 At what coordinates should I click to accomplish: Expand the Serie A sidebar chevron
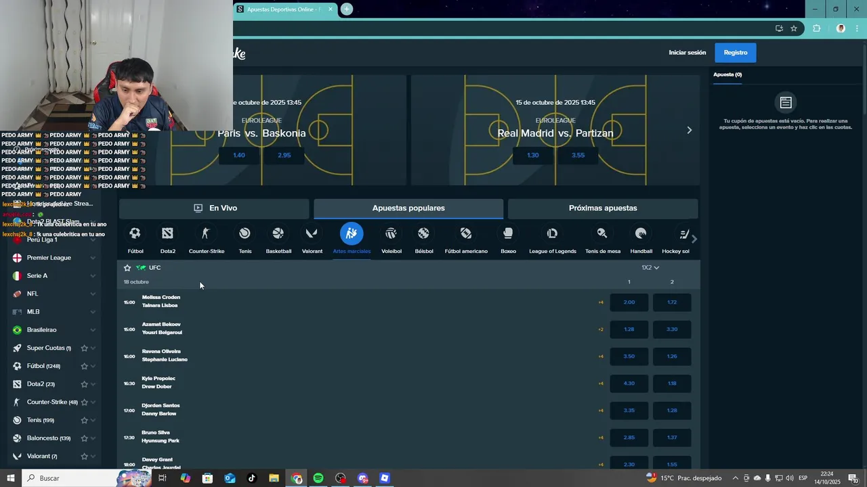tap(93, 276)
